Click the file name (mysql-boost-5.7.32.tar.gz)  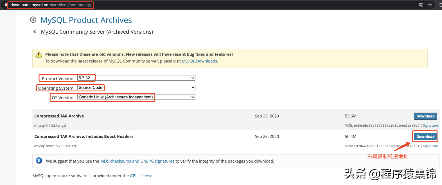point(55,146)
